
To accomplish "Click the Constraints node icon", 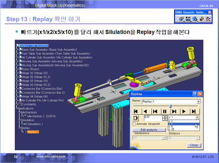I will tap(20, 104).
